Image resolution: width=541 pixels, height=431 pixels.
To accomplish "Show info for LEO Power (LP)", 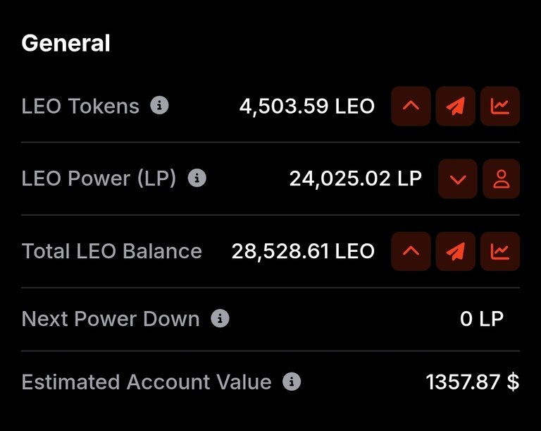I will coord(197,178).
